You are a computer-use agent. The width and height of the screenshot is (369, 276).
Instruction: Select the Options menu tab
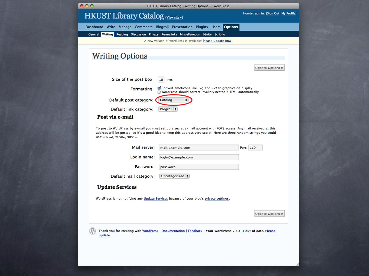click(231, 27)
